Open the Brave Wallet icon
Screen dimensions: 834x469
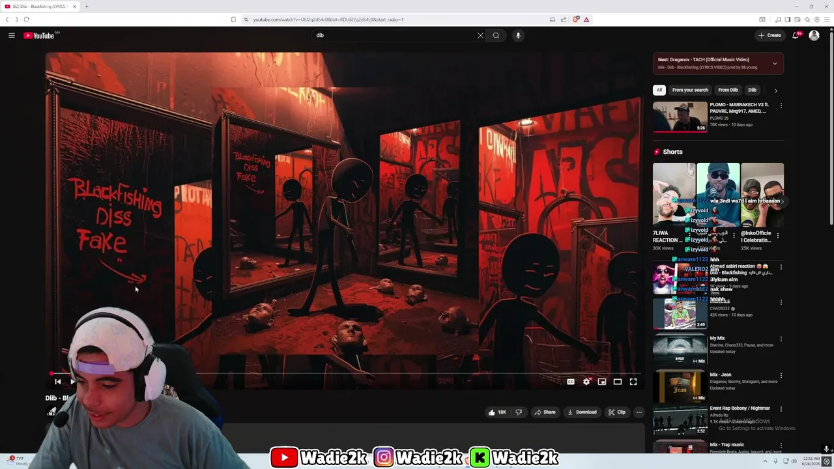pyautogui.click(x=798, y=20)
